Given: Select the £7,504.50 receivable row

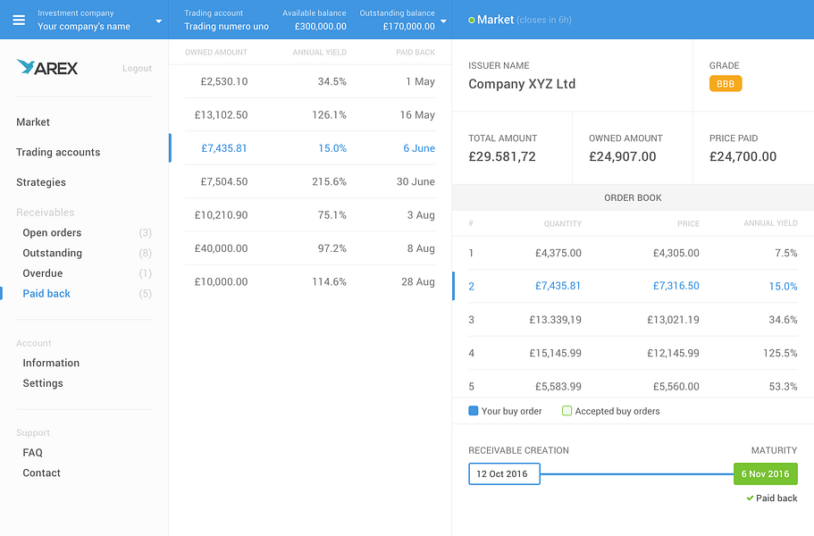Looking at the screenshot, I should [x=310, y=181].
